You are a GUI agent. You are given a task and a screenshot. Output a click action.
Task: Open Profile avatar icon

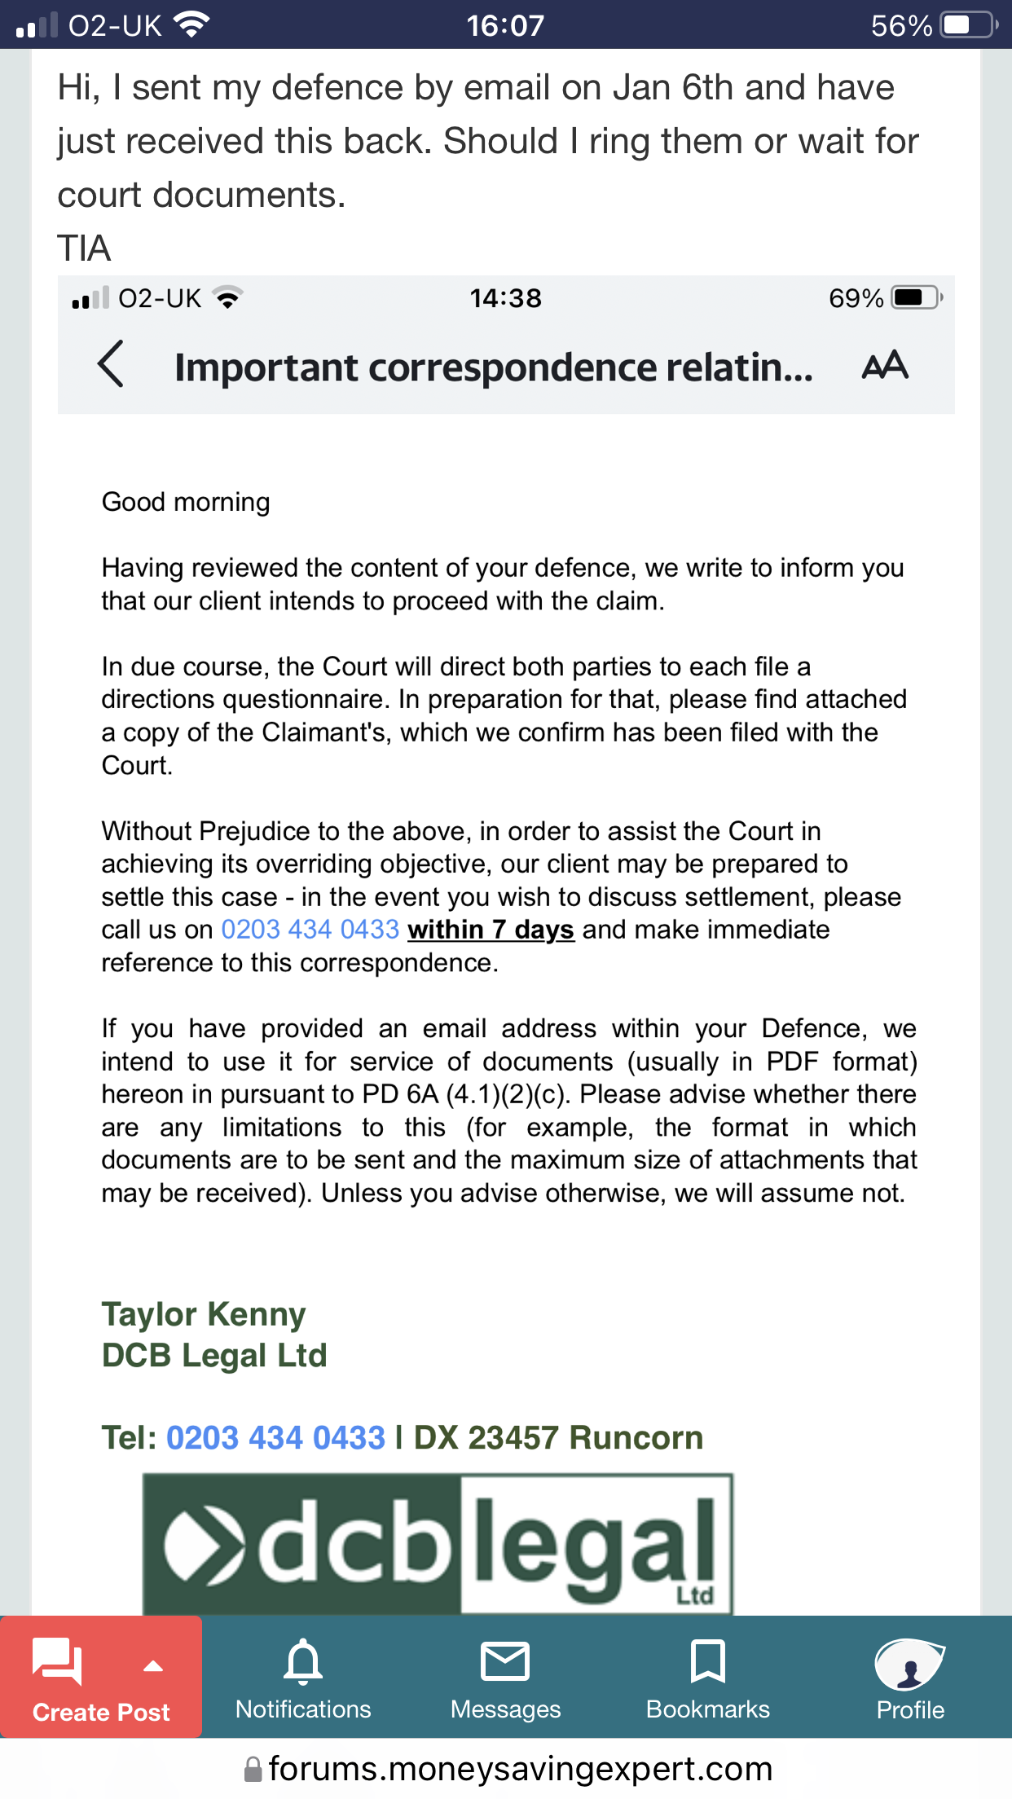point(909,1665)
